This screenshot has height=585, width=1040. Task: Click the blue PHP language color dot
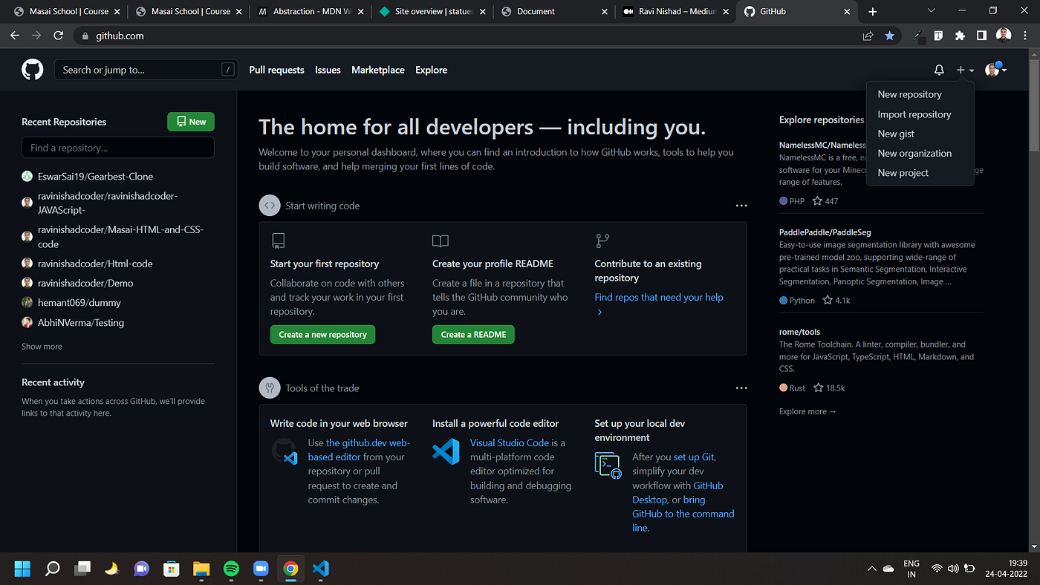click(x=781, y=200)
